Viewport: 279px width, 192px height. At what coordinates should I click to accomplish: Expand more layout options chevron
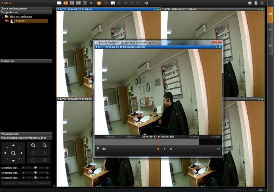(x=91, y=3)
